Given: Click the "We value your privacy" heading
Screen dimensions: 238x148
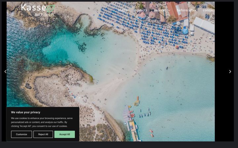Looking at the screenshot, I should point(26,112).
